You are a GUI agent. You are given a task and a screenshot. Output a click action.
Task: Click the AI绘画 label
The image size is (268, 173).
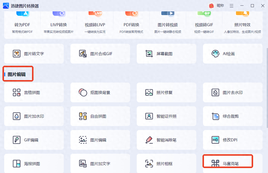point(229,54)
